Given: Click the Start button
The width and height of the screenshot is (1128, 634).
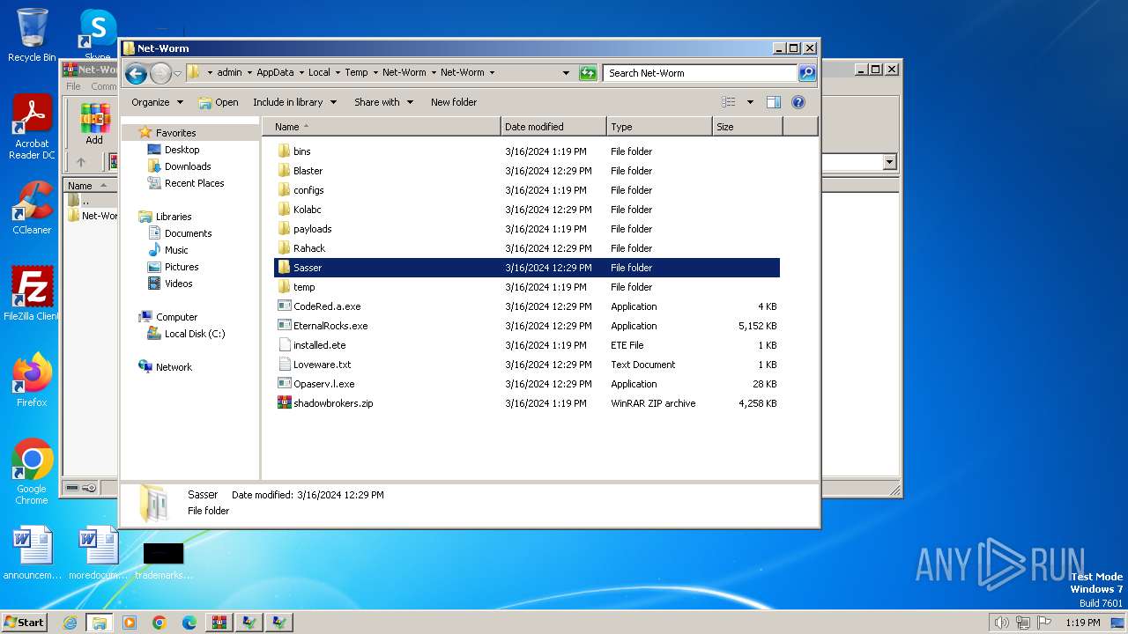Looking at the screenshot, I should tap(25, 623).
